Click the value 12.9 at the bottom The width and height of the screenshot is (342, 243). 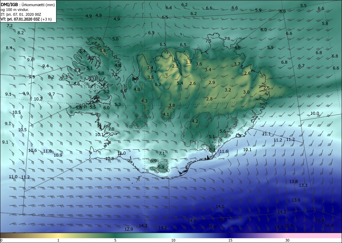point(129,229)
